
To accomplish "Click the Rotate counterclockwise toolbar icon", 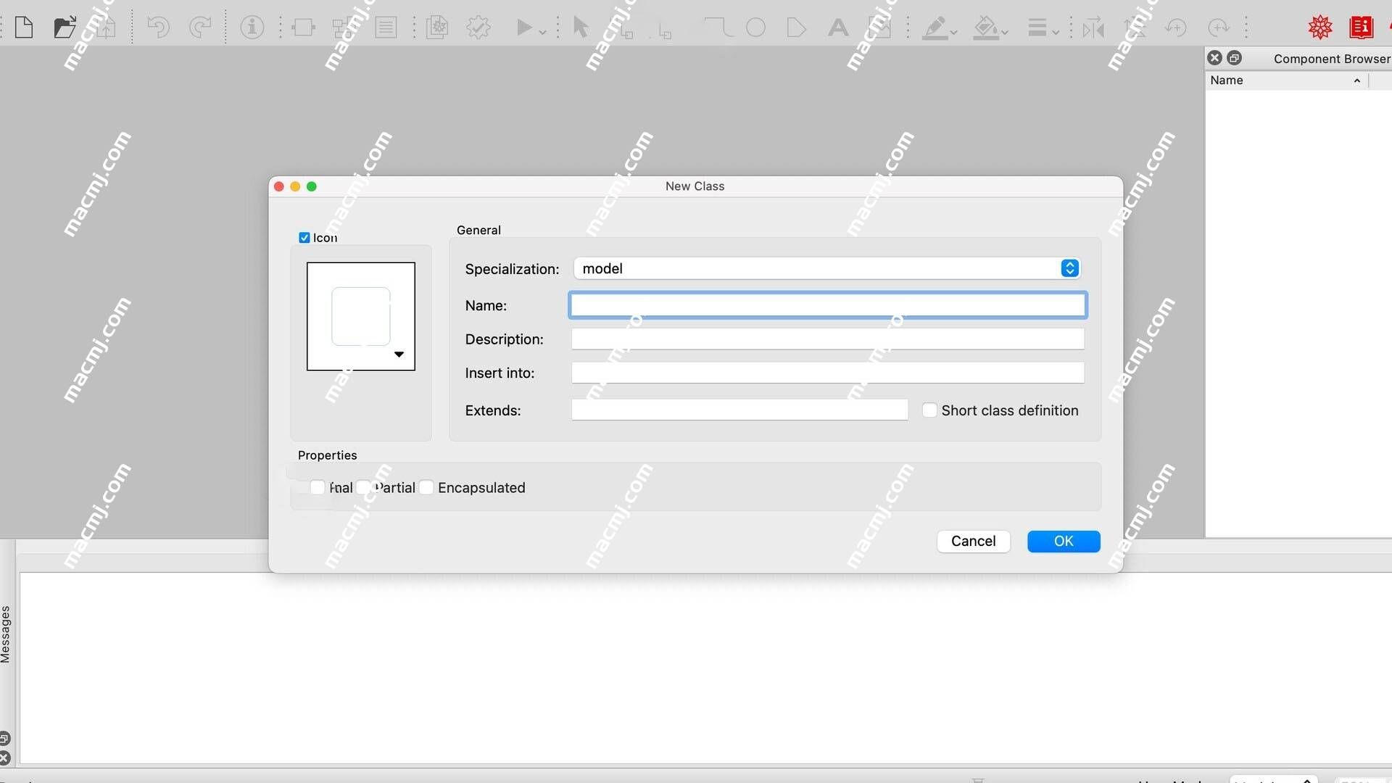I will click(x=1175, y=28).
